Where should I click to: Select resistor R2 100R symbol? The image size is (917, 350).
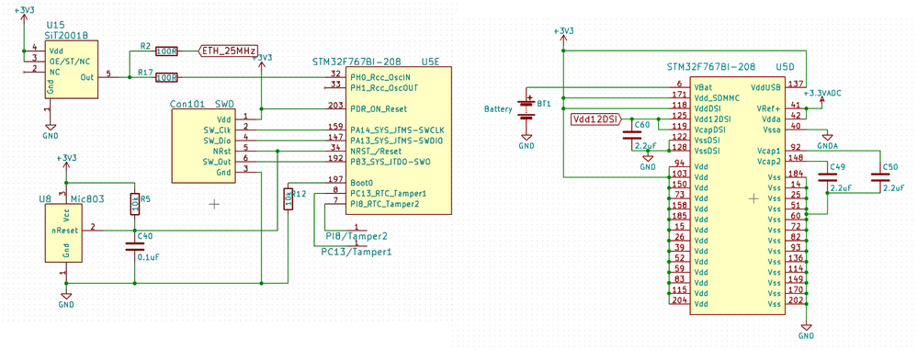(x=166, y=51)
